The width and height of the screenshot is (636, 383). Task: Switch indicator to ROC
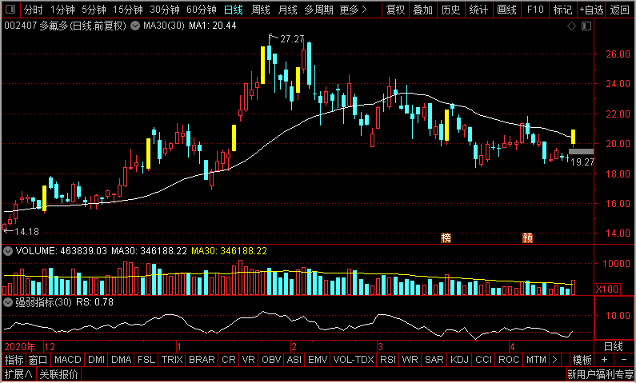click(509, 360)
